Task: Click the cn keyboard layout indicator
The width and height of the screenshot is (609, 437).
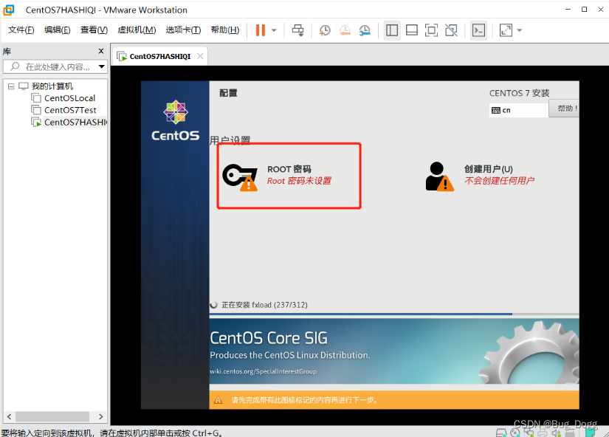Action: click(519, 110)
